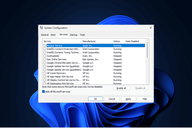Check HP Display Control Service box
The width and height of the screenshot is (192, 128).
[45, 80]
